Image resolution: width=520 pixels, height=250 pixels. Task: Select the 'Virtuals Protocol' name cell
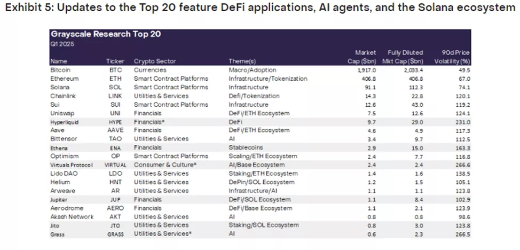pos(72,165)
